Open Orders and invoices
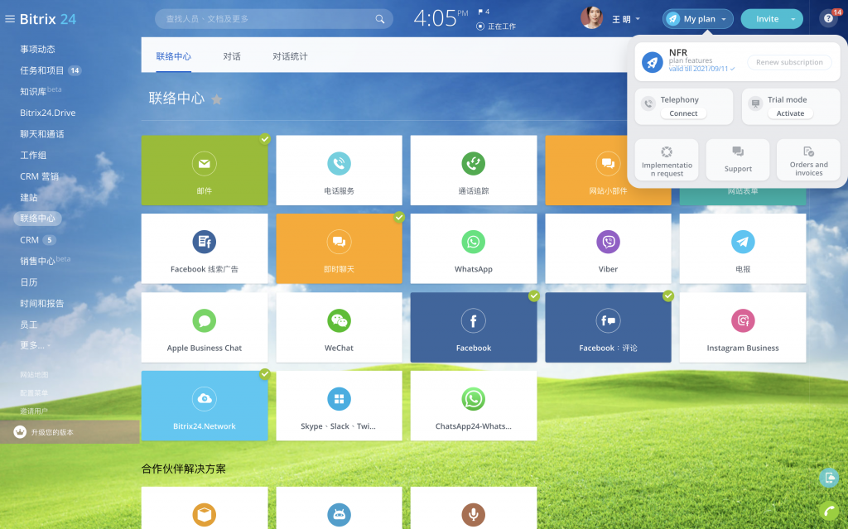 pyautogui.click(x=808, y=160)
